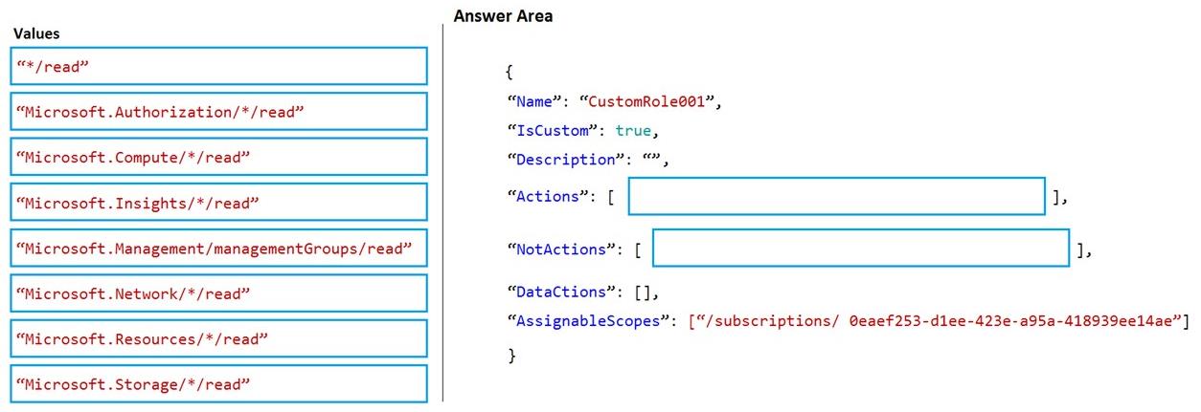Click the Values heading
This screenshot has width=1201, height=412.
(x=36, y=33)
